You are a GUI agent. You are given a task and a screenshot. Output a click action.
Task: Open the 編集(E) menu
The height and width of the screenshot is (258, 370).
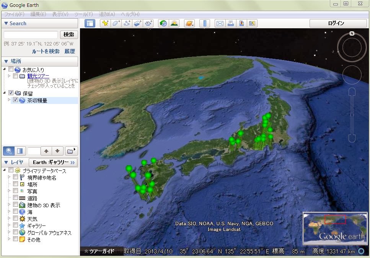[38, 14]
